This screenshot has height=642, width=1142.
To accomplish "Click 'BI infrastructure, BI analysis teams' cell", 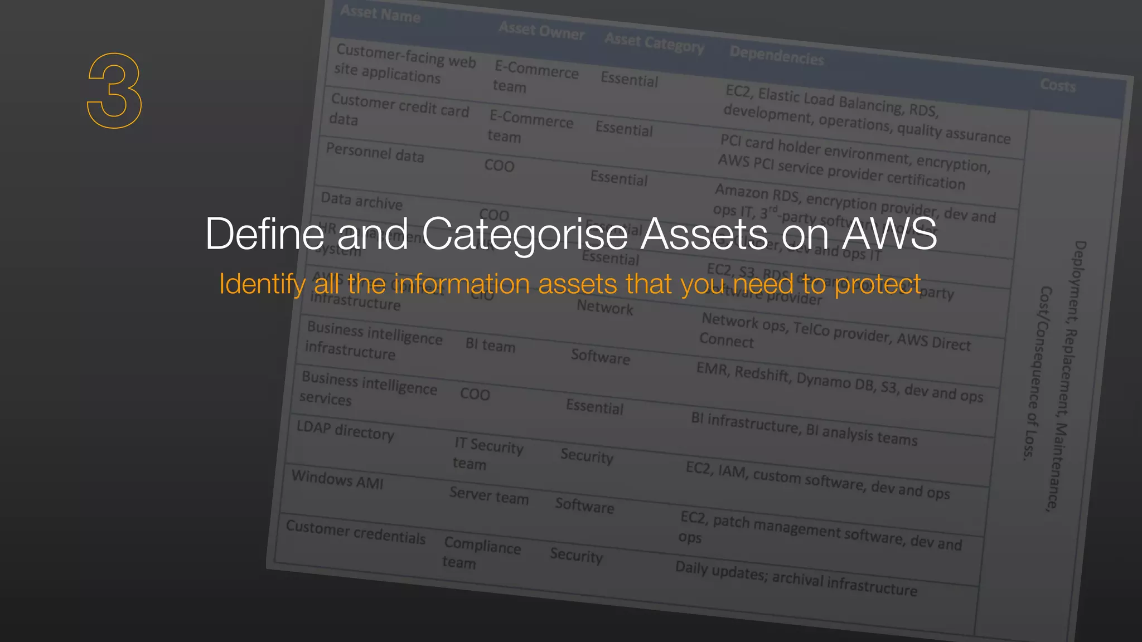I will 804,429.
